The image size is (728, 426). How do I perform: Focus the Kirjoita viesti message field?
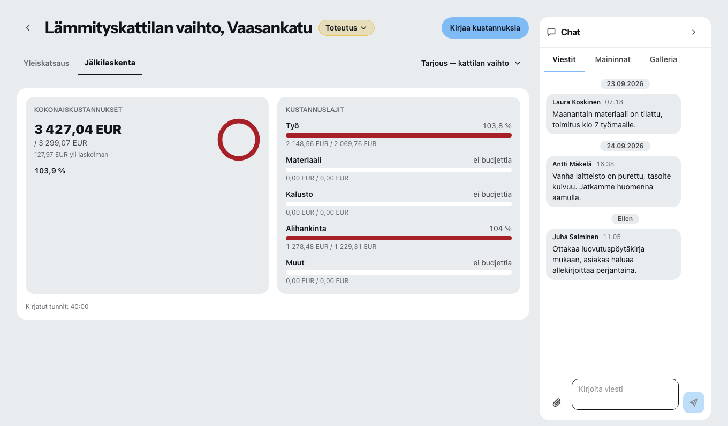point(625,394)
